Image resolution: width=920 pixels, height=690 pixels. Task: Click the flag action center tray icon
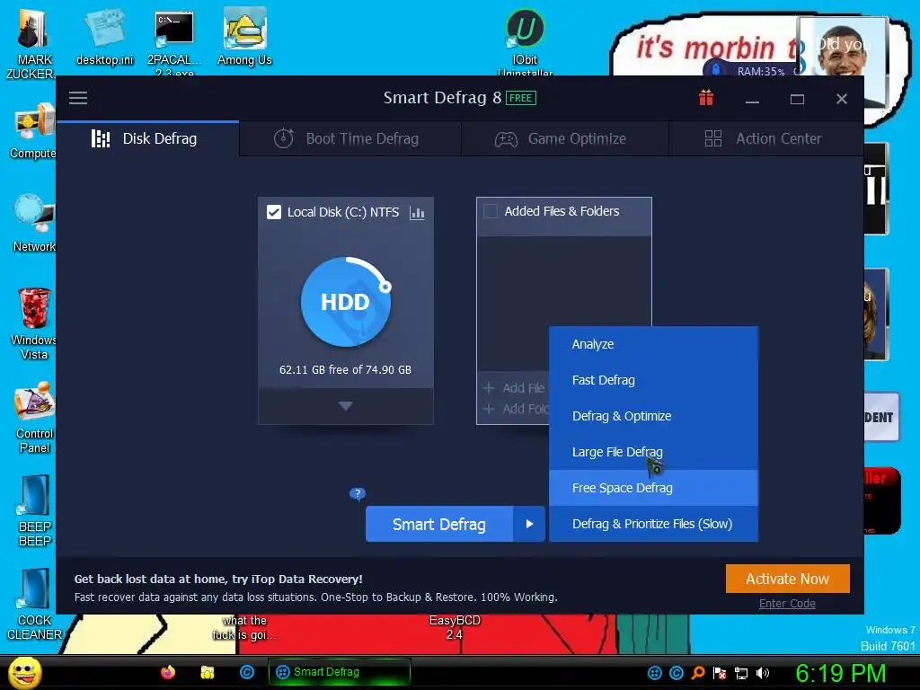(x=720, y=673)
